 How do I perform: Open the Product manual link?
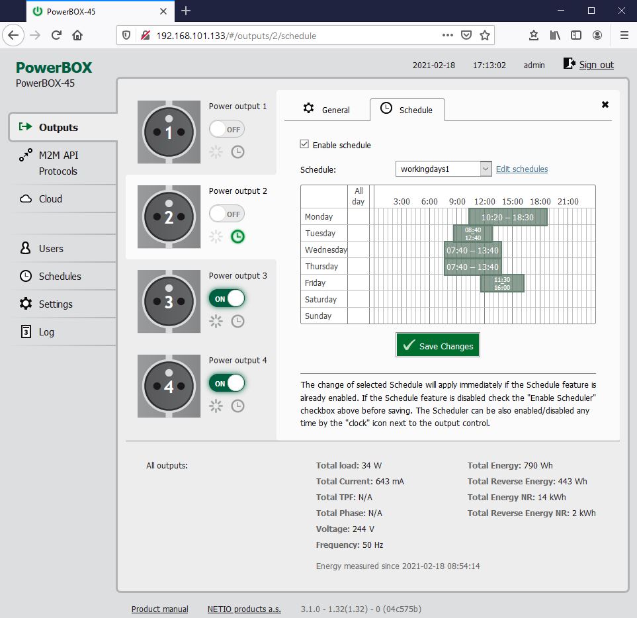point(159,609)
